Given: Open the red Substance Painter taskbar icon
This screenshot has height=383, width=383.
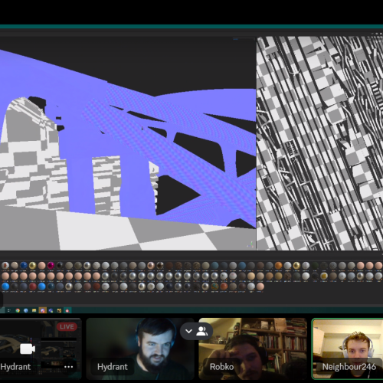Looking at the screenshot, I should click(x=67, y=310).
